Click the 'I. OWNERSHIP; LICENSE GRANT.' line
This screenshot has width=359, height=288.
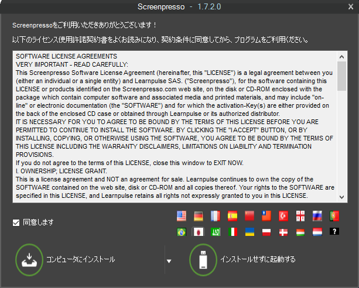61,171
